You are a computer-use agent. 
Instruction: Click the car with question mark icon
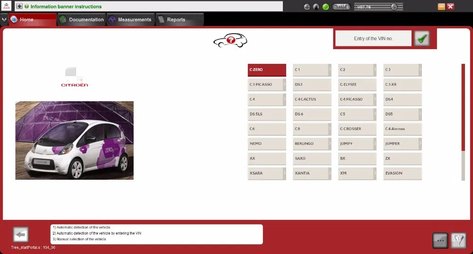click(x=230, y=40)
